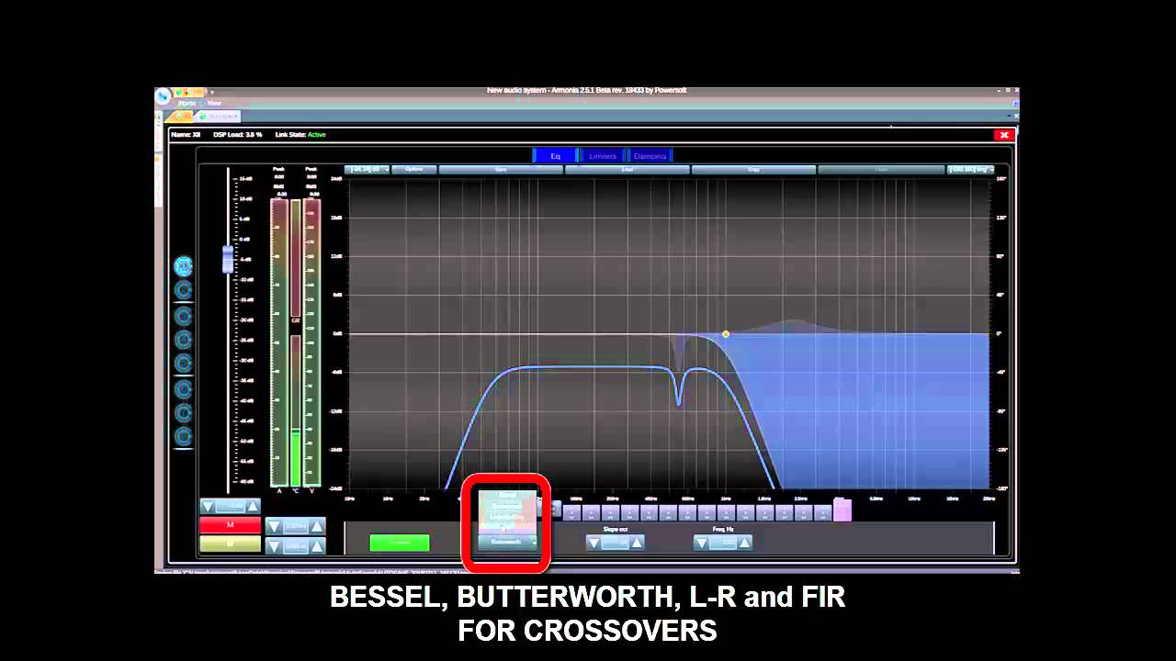The image size is (1176, 661).
Task: Choose Linkwitz-Riley in the filter list
Action: click(507, 518)
